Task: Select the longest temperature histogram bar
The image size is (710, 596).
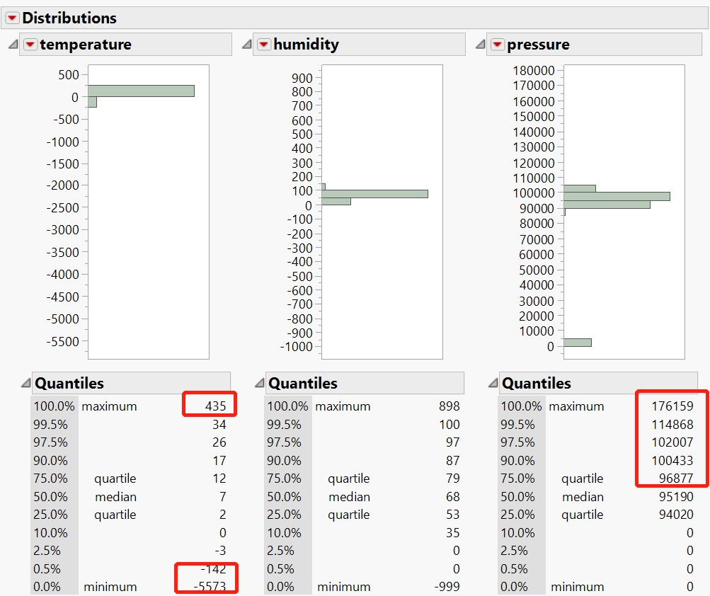Action: (x=142, y=91)
